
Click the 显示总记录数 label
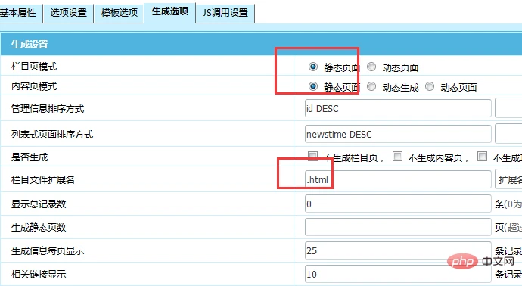point(39,204)
